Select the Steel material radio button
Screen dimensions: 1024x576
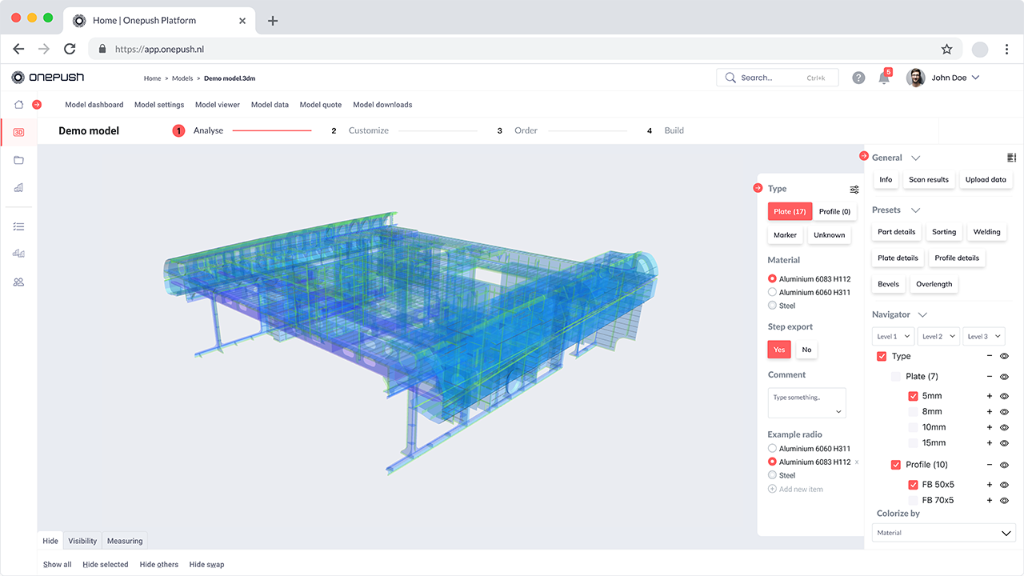[772, 306]
